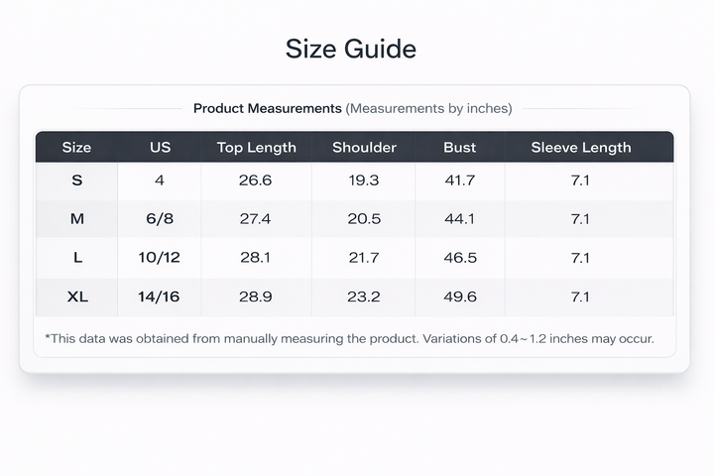The image size is (714, 476).
Task: Click the 20.5 shoulder value
Action: click(x=364, y=218)
